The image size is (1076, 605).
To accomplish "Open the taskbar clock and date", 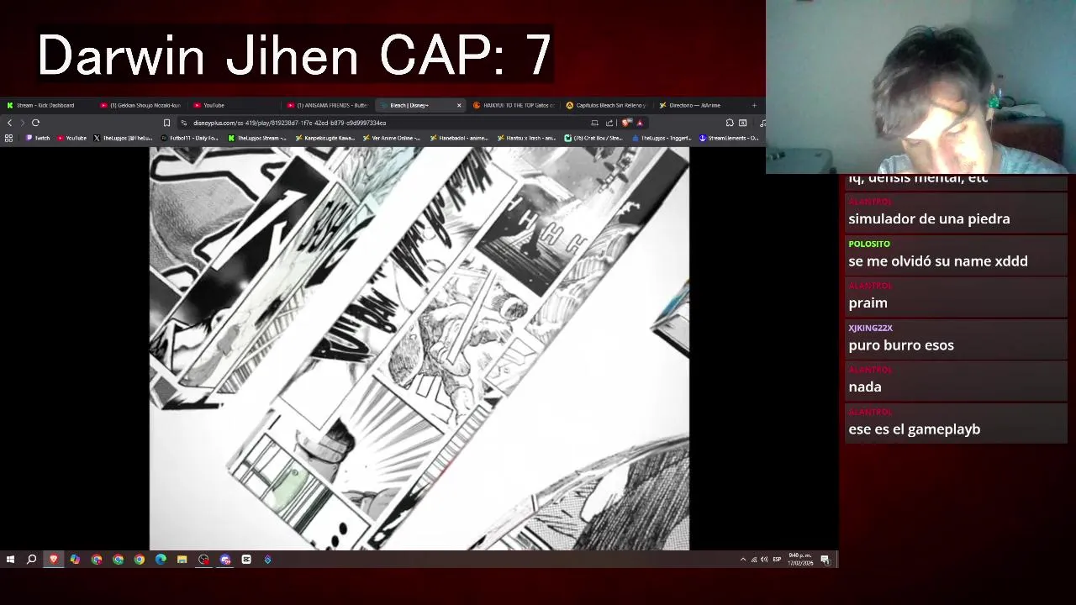I will (x=800, y=560).
